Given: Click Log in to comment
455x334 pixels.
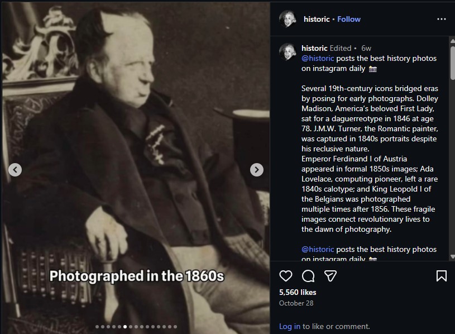Looking at the screenshot, I should tap(290, 326).
